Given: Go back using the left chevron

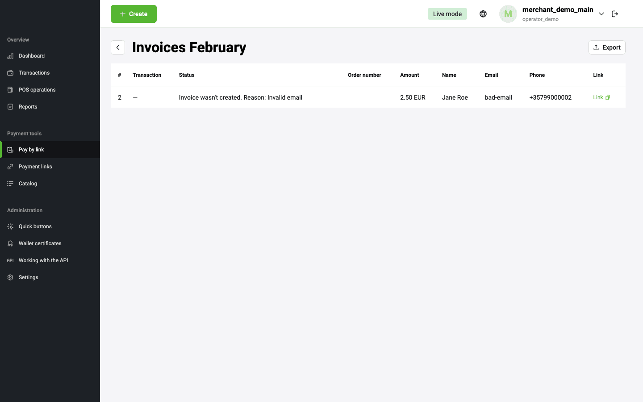Looking at the screenshot, I should coord(118,47).
